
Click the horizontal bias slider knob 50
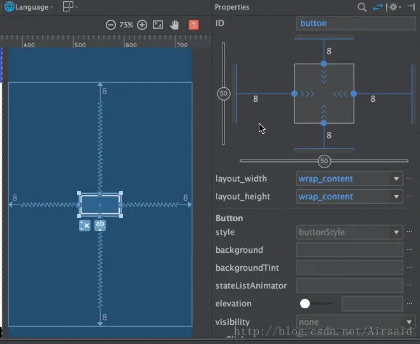tap(324, 161)
